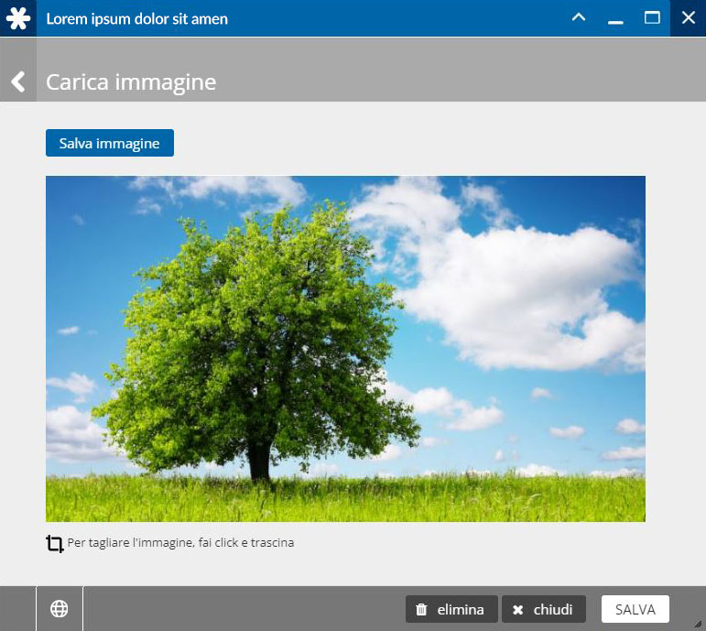Click the 'Lorem ipsum dolor sit amen' title

[x=136, y=19]
